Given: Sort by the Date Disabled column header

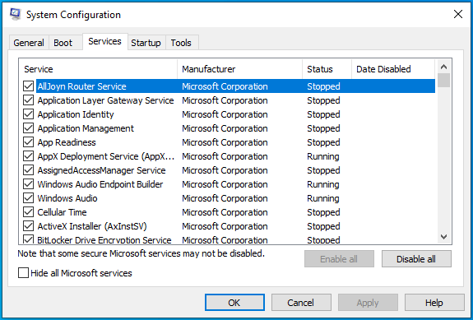Looking at the screenshot, I should click(x=393, y=69).
